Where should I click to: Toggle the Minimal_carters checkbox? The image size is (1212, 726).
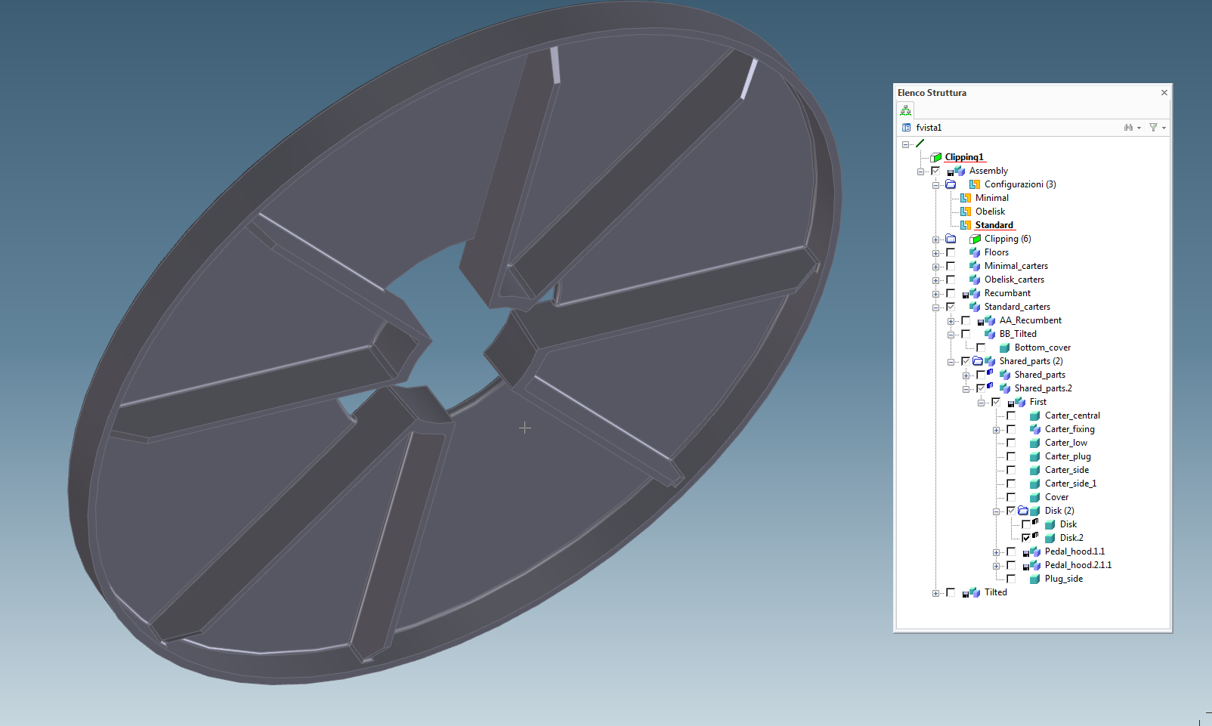tap(951, 266)
